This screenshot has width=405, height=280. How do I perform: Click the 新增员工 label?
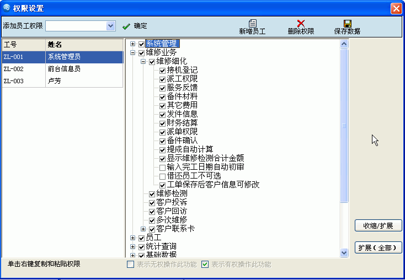pyautogui.click(x=252, y=31)
